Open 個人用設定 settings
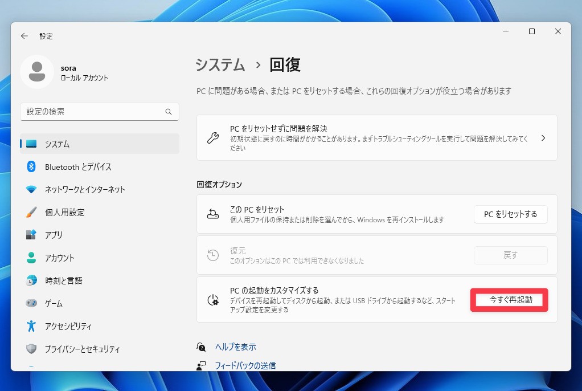Screen dimensions: 582x391 [100, 212]
